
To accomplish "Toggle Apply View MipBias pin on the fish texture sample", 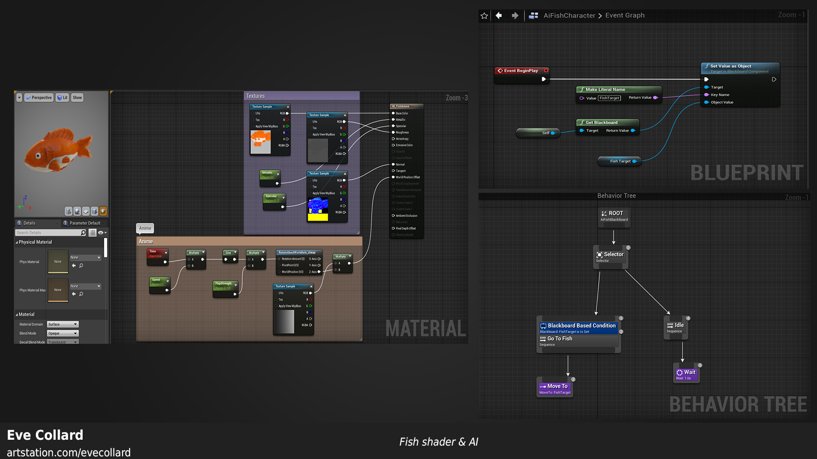I will click(x=253, y=126).
